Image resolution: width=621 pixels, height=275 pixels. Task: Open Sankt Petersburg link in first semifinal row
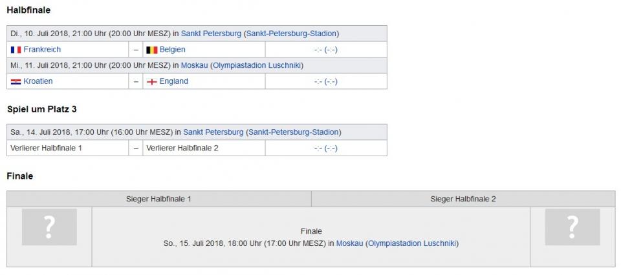[x=211, y=34]
